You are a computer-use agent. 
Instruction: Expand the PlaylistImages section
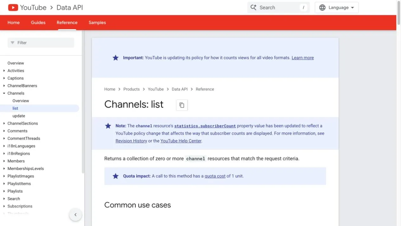pos(4,176)
